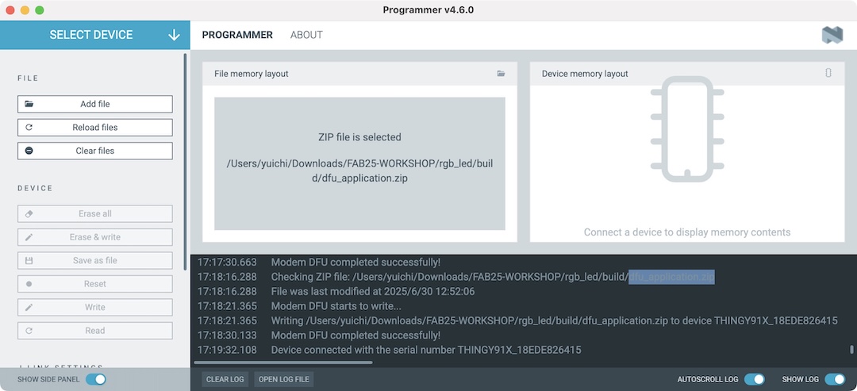The width and height of the screenshot is (857, 391).
Task: Click the minus circle icon on Clear files
Action: click(29, 151)
